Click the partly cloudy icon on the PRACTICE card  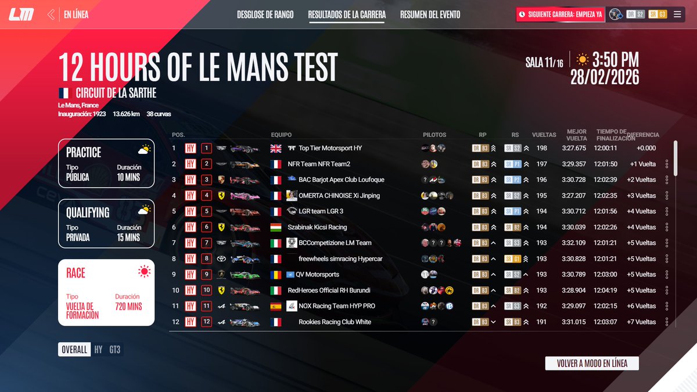tap(144, 150)
